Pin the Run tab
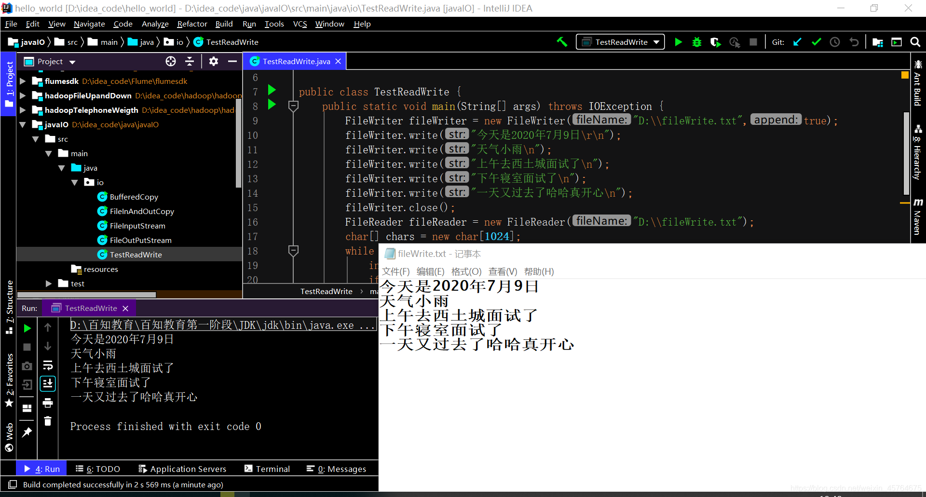The image size is (926, 497). click(27, 432)
